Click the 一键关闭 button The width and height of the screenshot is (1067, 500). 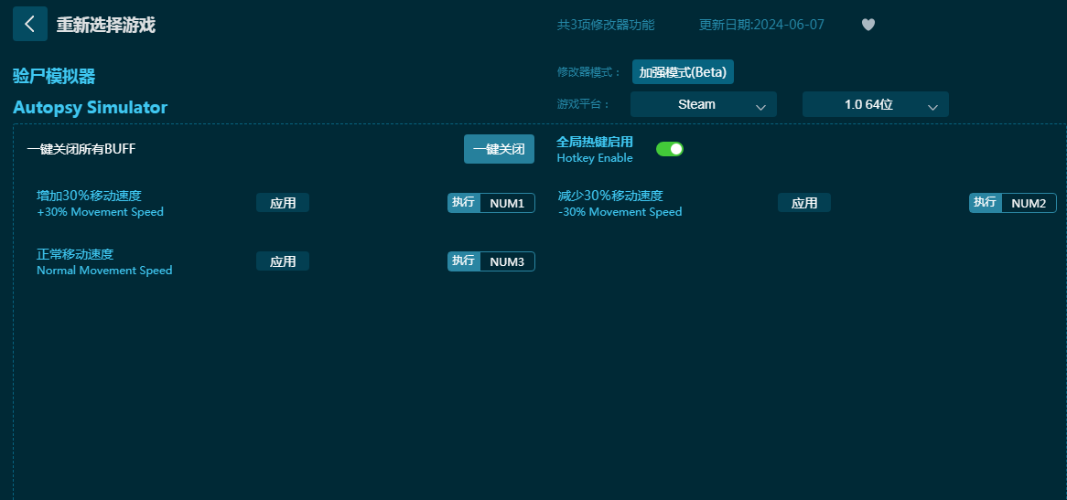499,149
